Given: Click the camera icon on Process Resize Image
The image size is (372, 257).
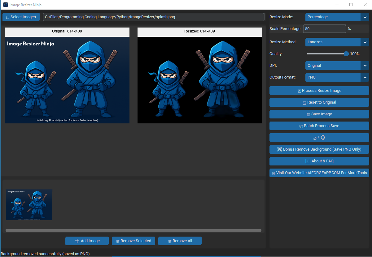Looking at the screenshot, I should tap(299, 91).
